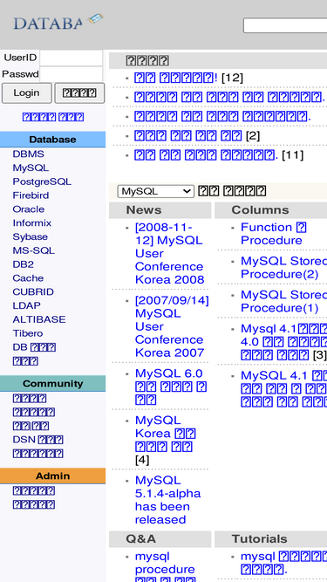Open MySQL Stored Procedure(1) column

(x=283, y=301)
